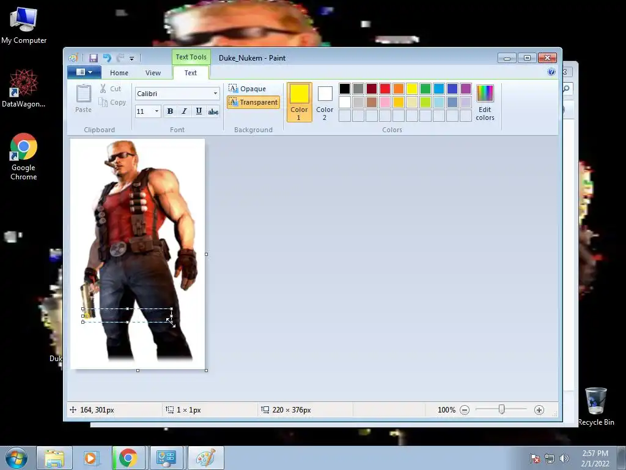Open the Windows Start menu orb
Image resolution: width=626 pixels, height=470 pixels.
(17, 458)
